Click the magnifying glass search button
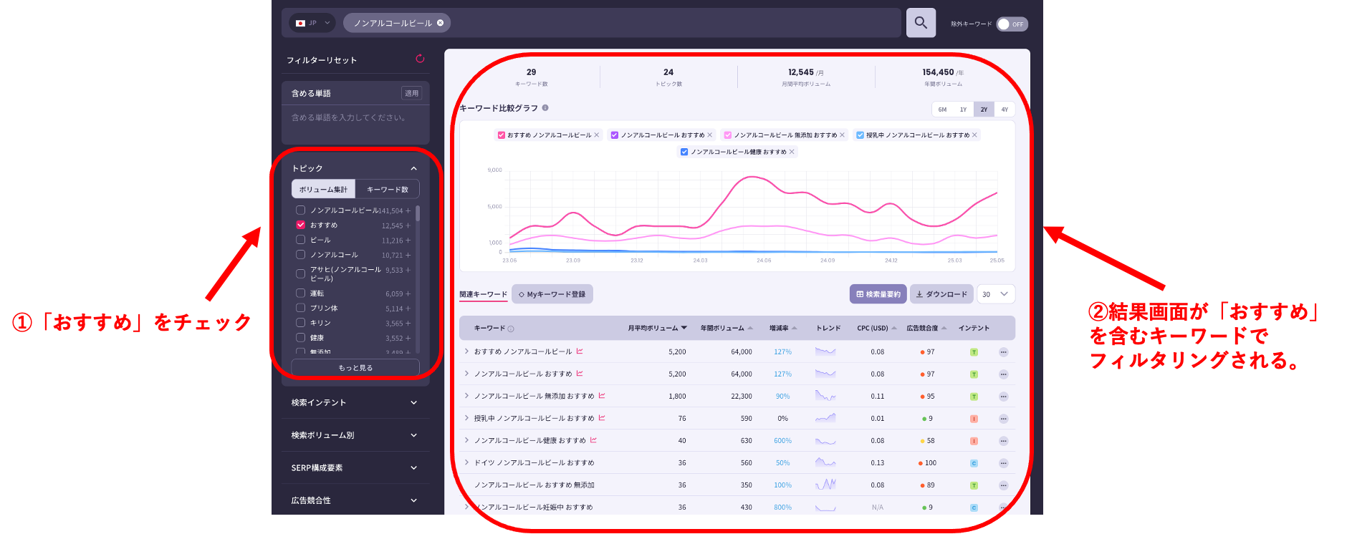The width and height of the screenshot is (1347, 534). pos(921,23)
